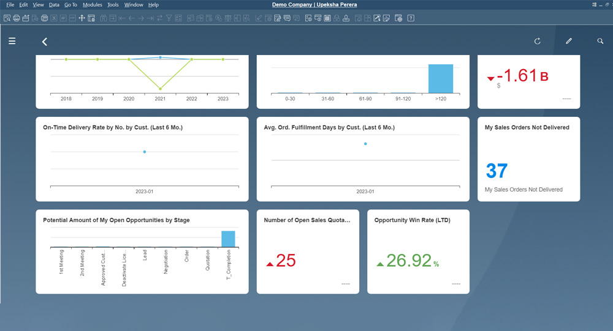Click the Number of Open Sales Quotations tile

pyautogui.click(x=308, y=251)
